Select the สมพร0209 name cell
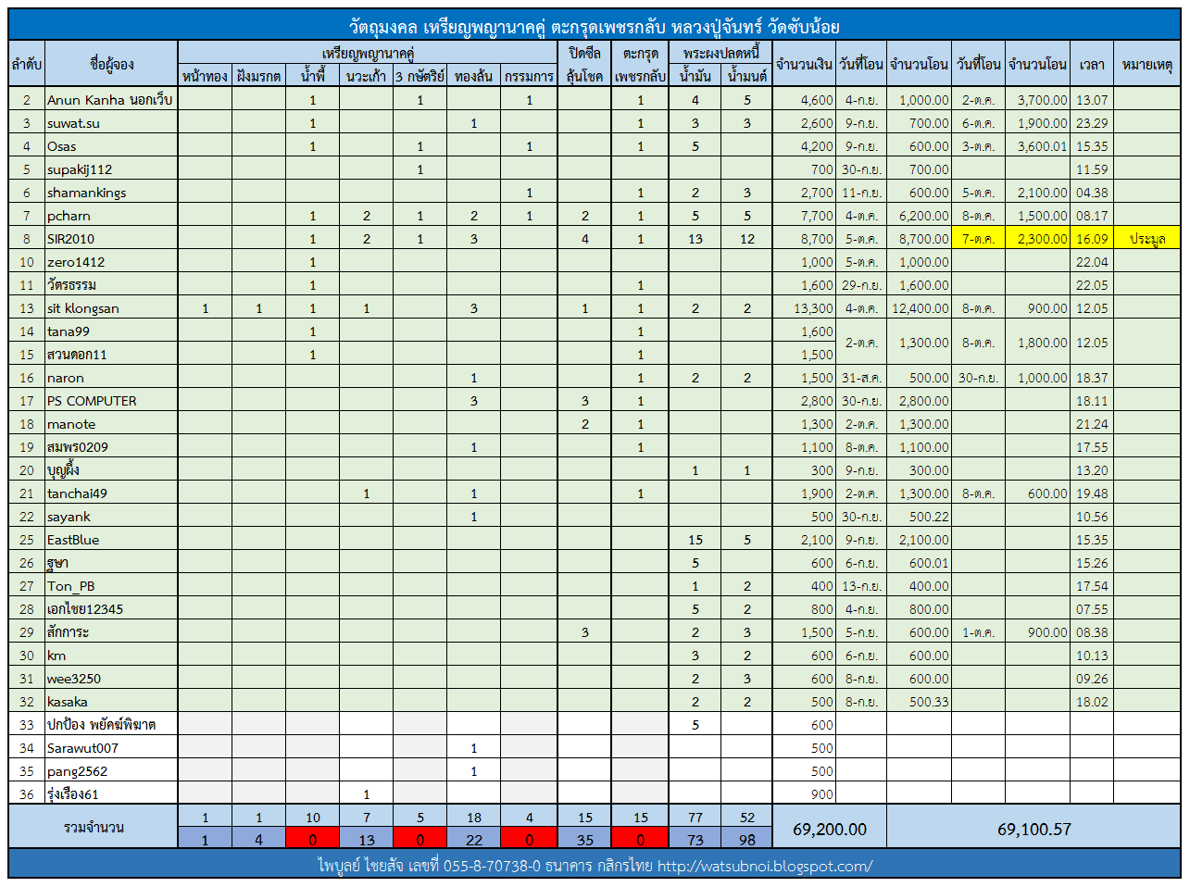 [x=111, y=447]
